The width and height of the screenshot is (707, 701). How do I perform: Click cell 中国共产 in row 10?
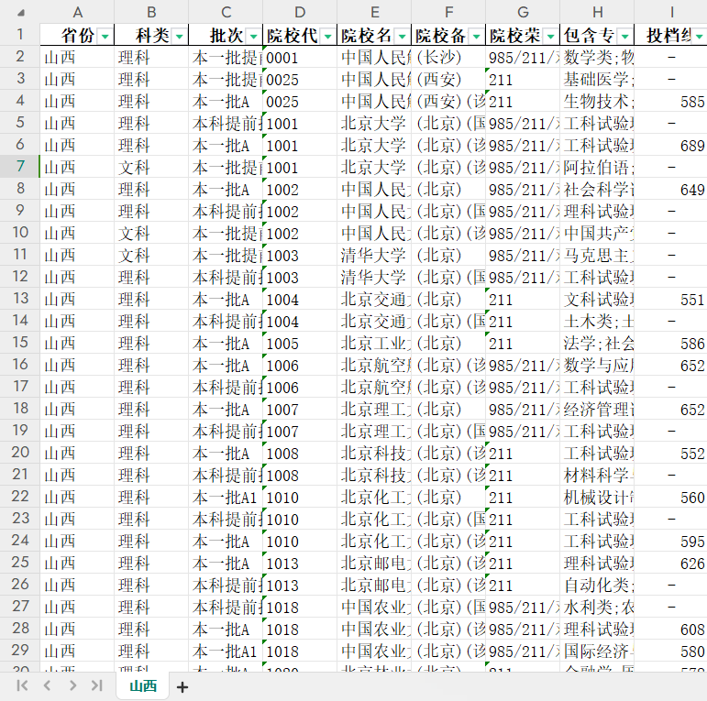[598, 234]
